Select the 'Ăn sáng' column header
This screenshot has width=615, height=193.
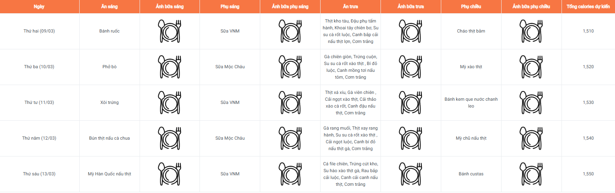click(x=109, y=7)
